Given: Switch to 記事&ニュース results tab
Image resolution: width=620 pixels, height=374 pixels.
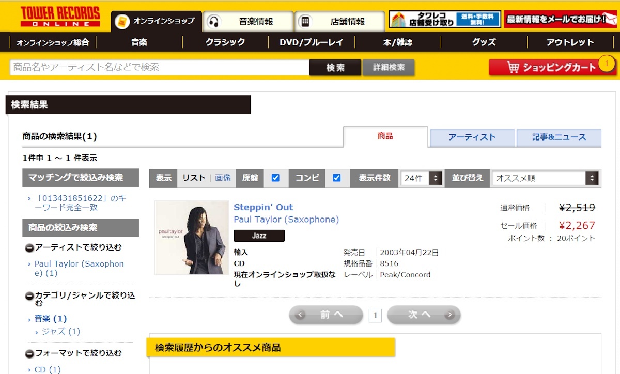Looking at the screenshot, I should 559,137.
